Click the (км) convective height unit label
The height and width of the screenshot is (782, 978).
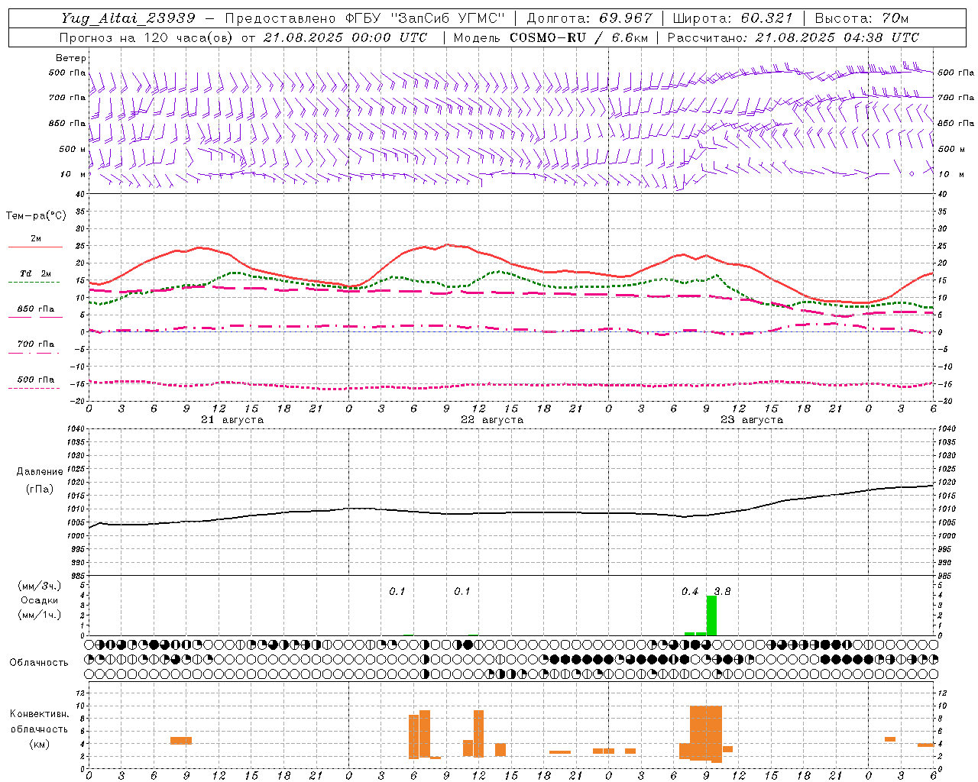40,743
